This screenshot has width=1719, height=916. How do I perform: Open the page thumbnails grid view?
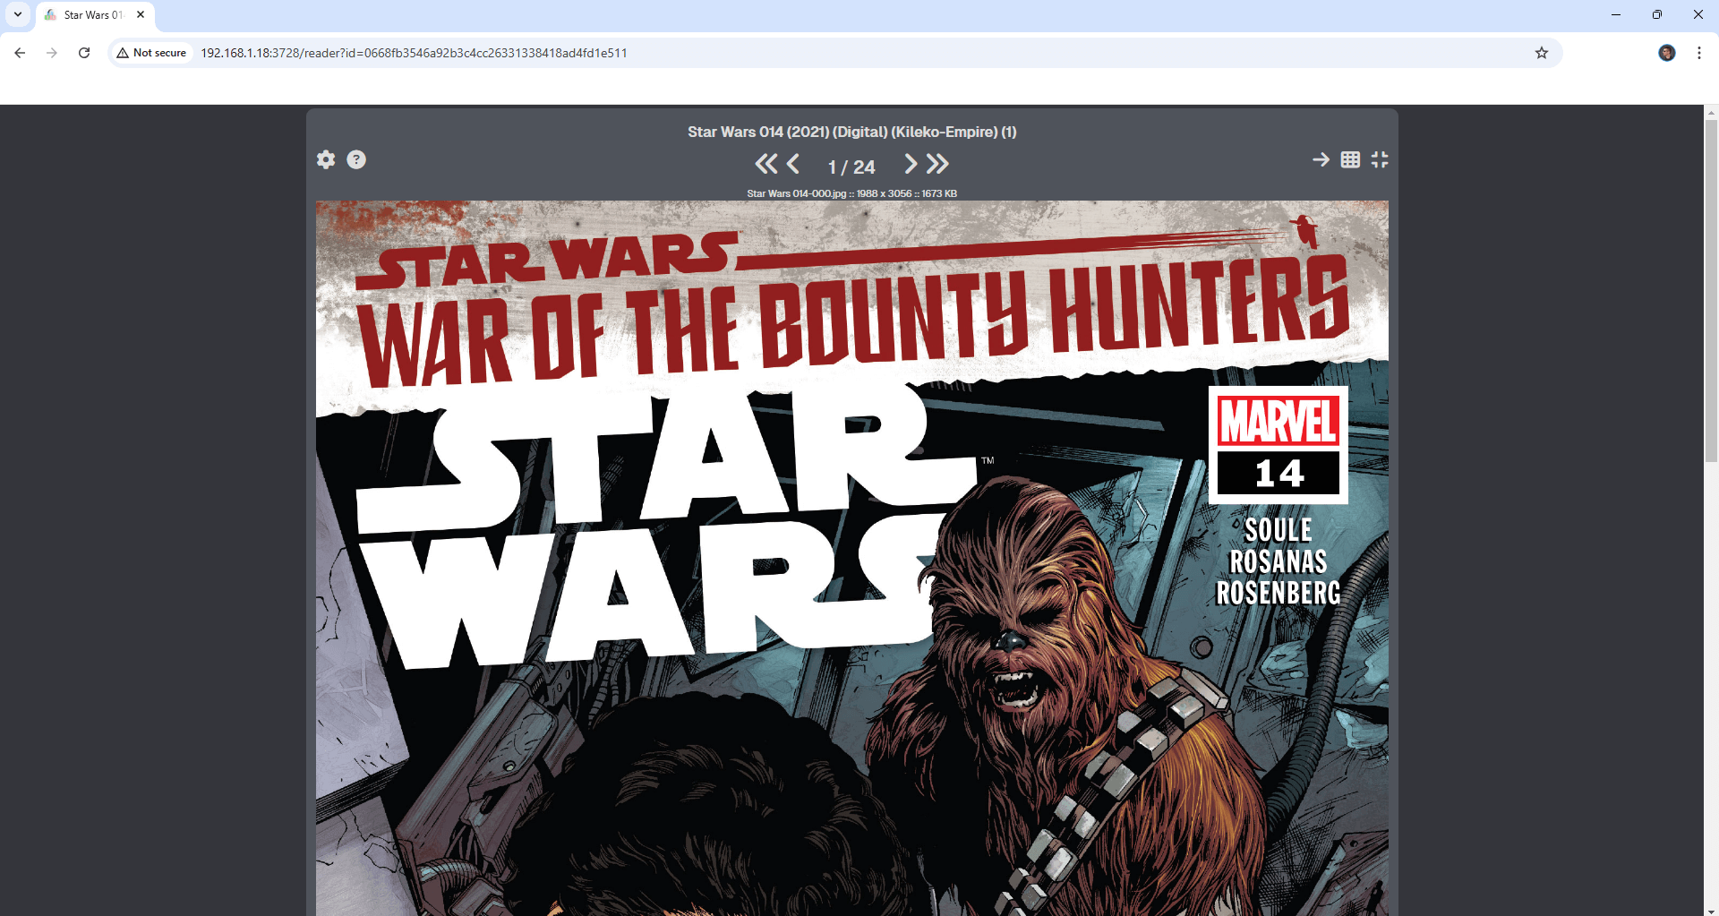pos(1350,159)
